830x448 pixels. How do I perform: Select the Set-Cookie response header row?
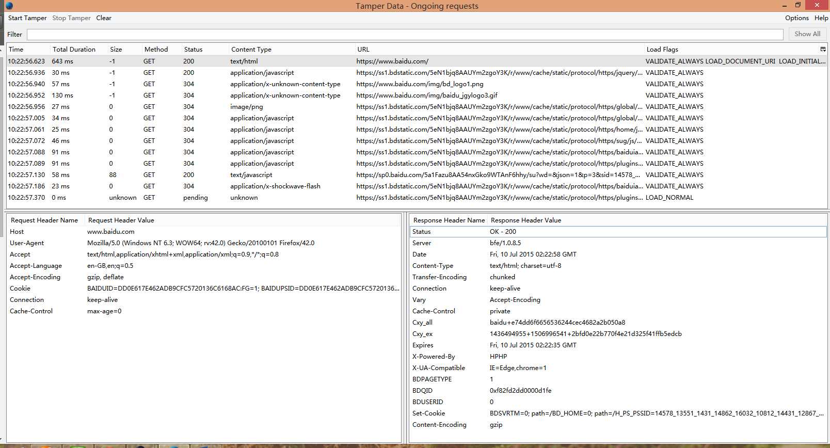pos(618,413)
